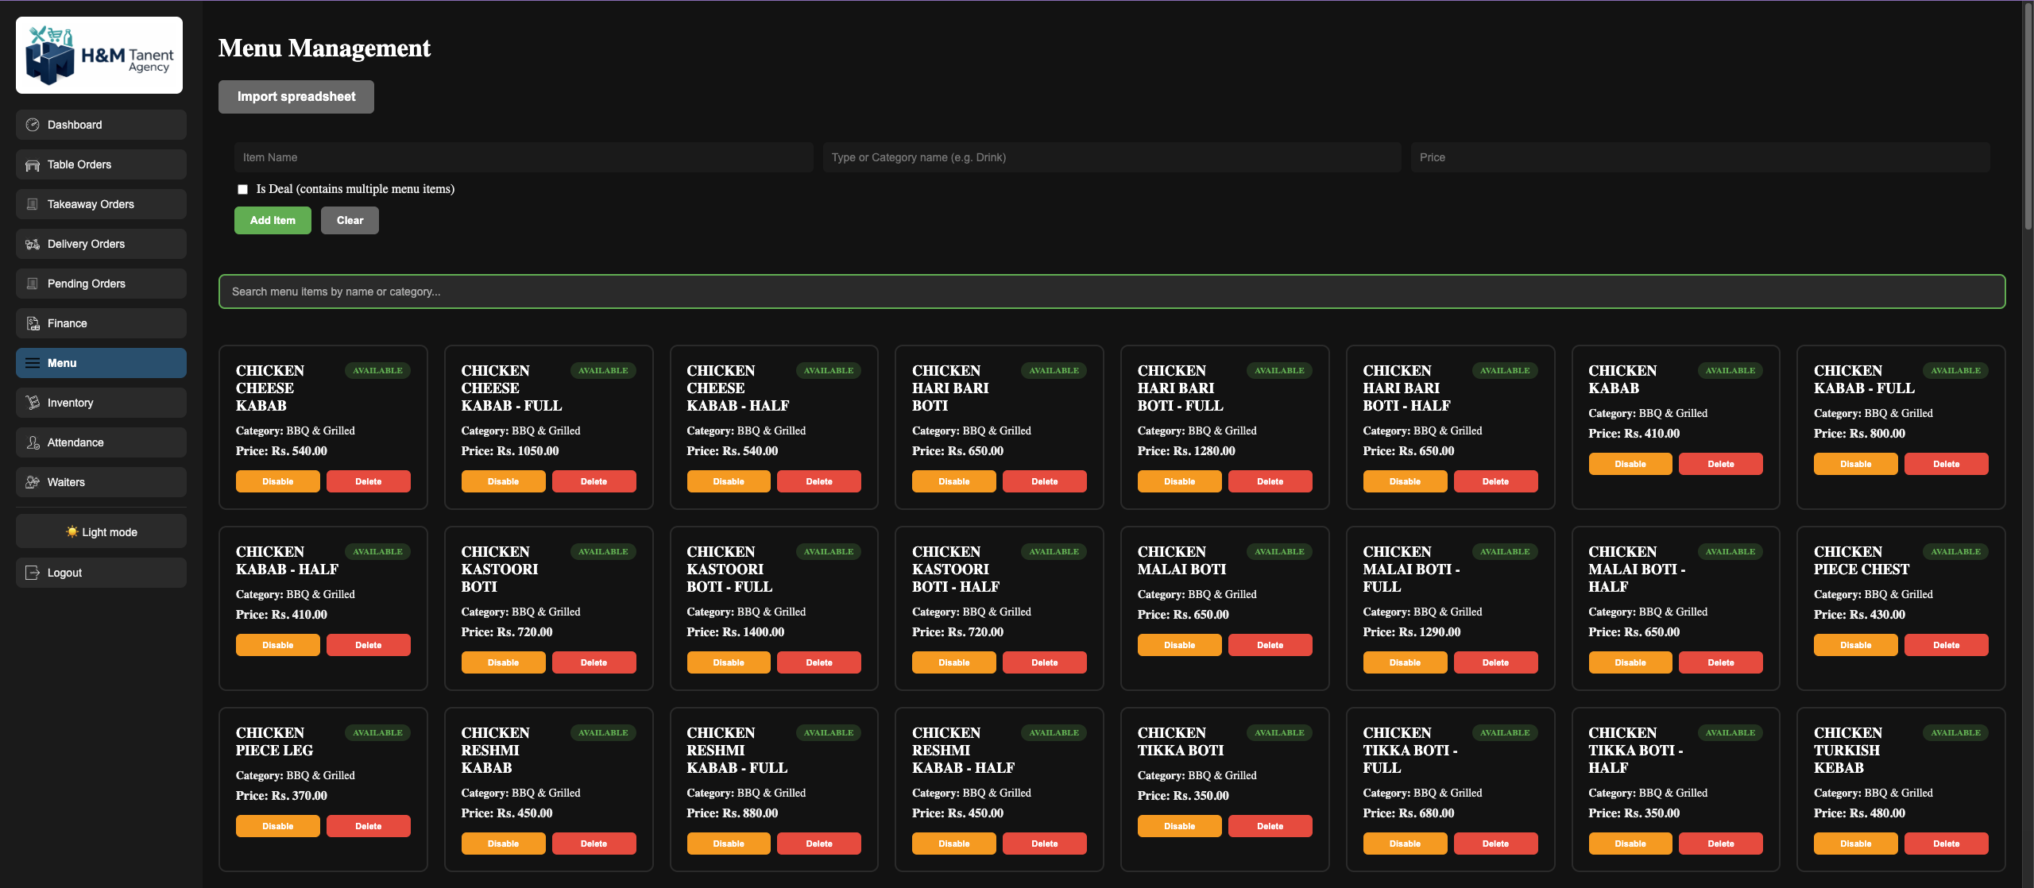Click the Delivery Orders scooter icon
2034x888 pixels.
[33, 244]
